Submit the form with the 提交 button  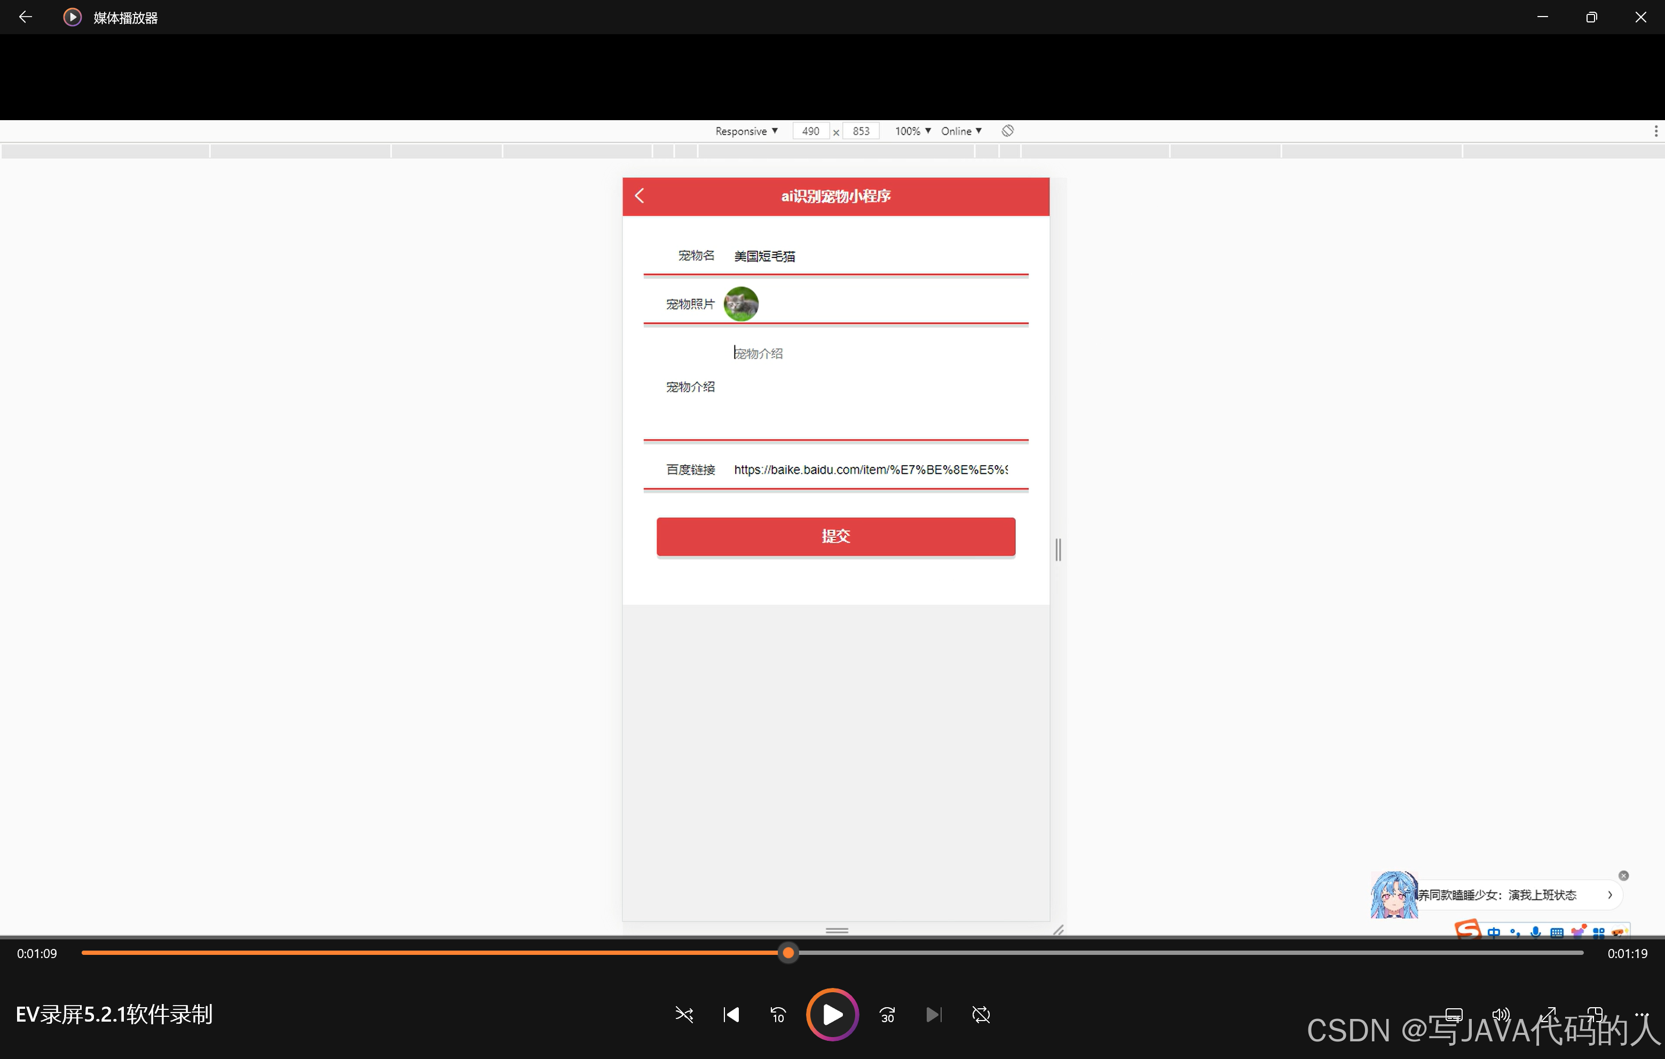point(836,536)
